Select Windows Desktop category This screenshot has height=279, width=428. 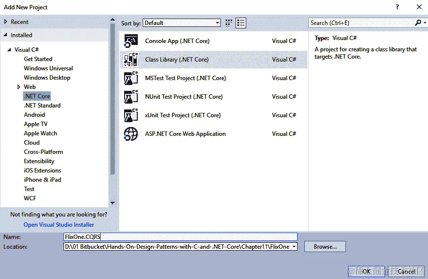[x=47, y=78]
